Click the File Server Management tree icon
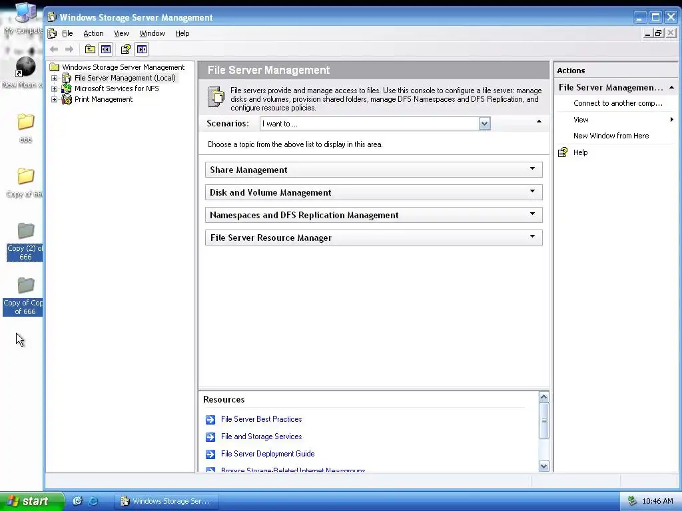 pos(67,78)
